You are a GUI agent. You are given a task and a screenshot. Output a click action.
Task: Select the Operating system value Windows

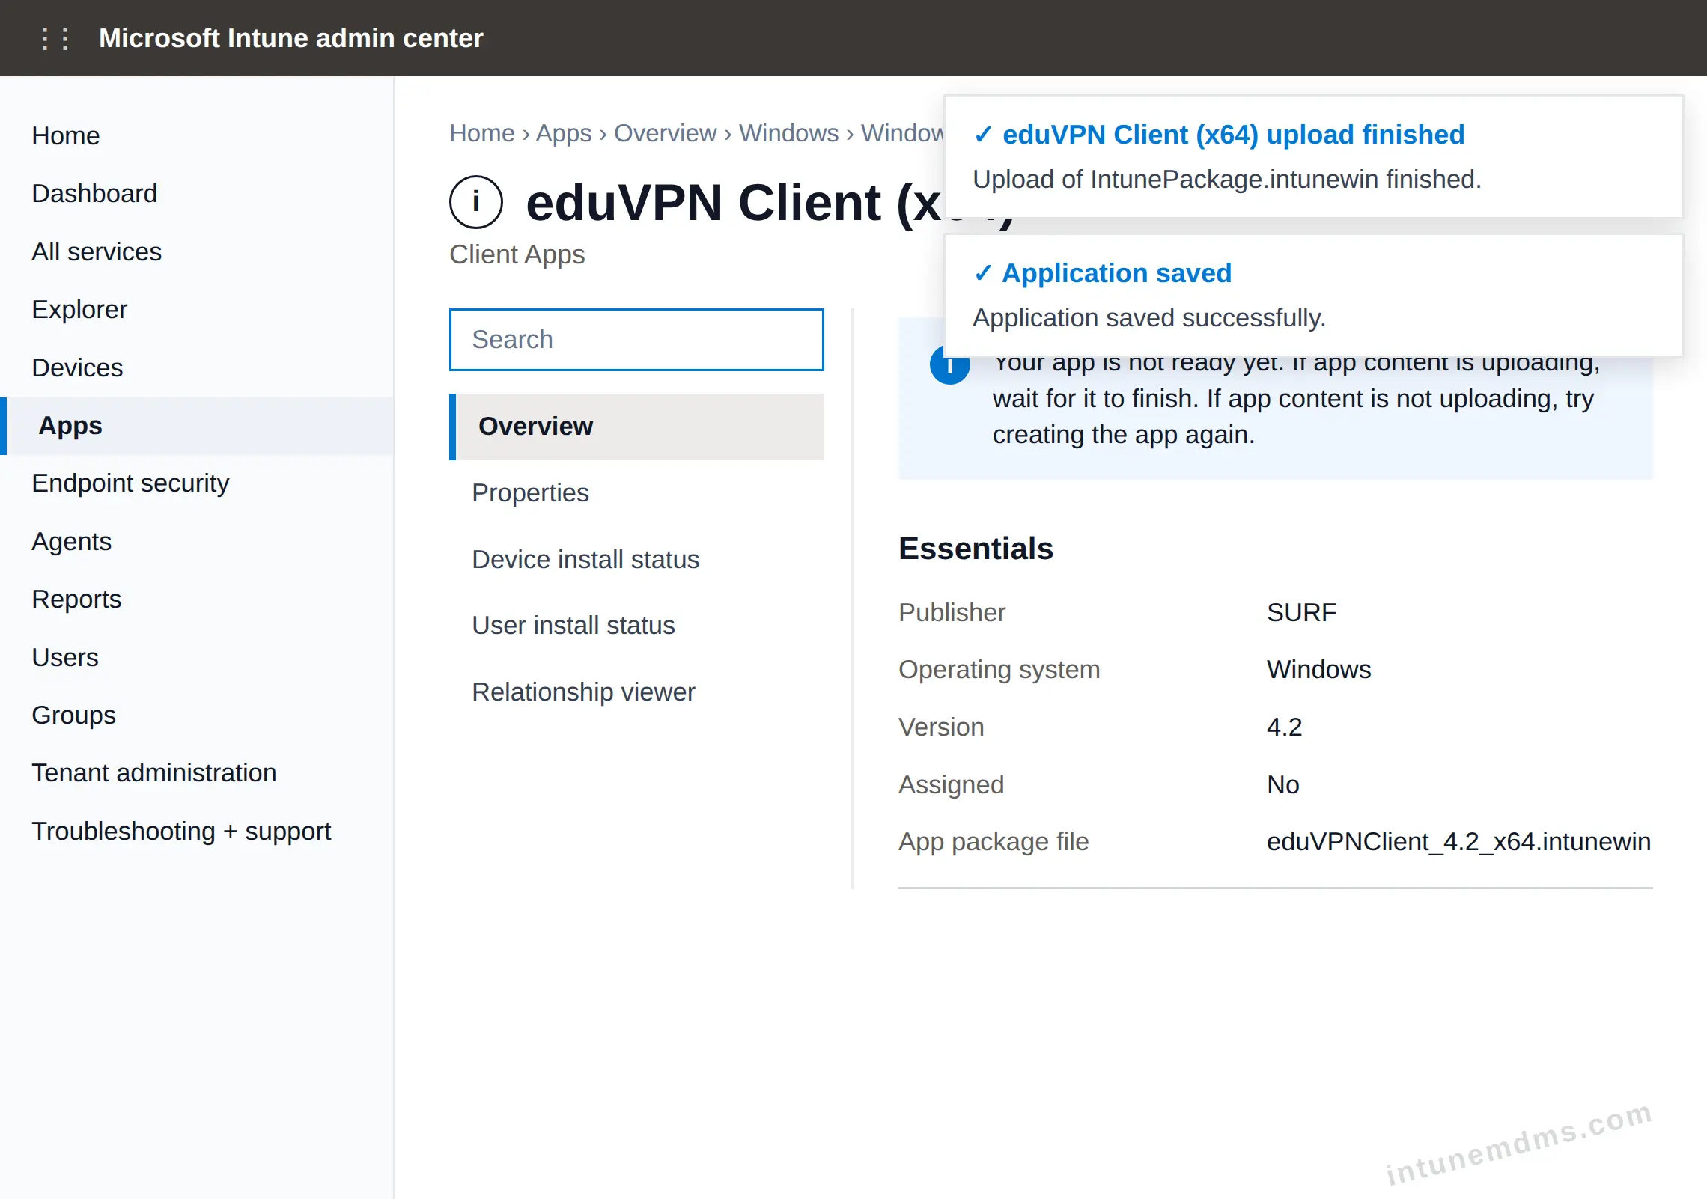click(1318, 669)
